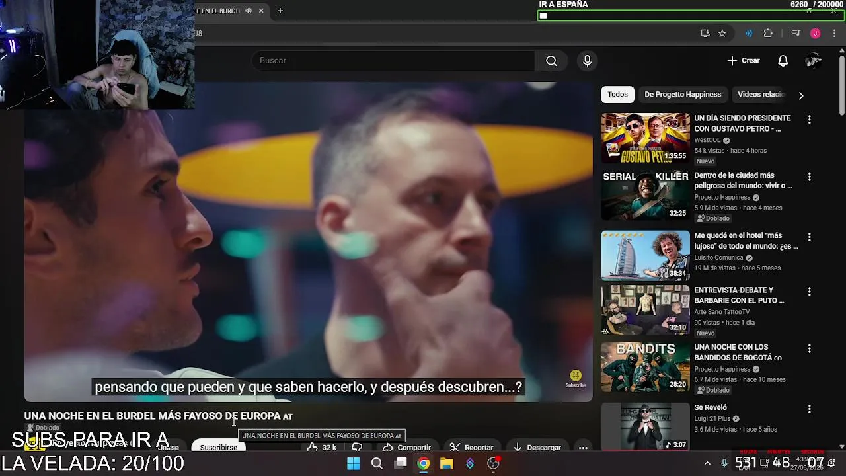The width and height of the screenshot is (846, 476).
Task: Click the microphone icon in system tray
Action: pos(724,463)
